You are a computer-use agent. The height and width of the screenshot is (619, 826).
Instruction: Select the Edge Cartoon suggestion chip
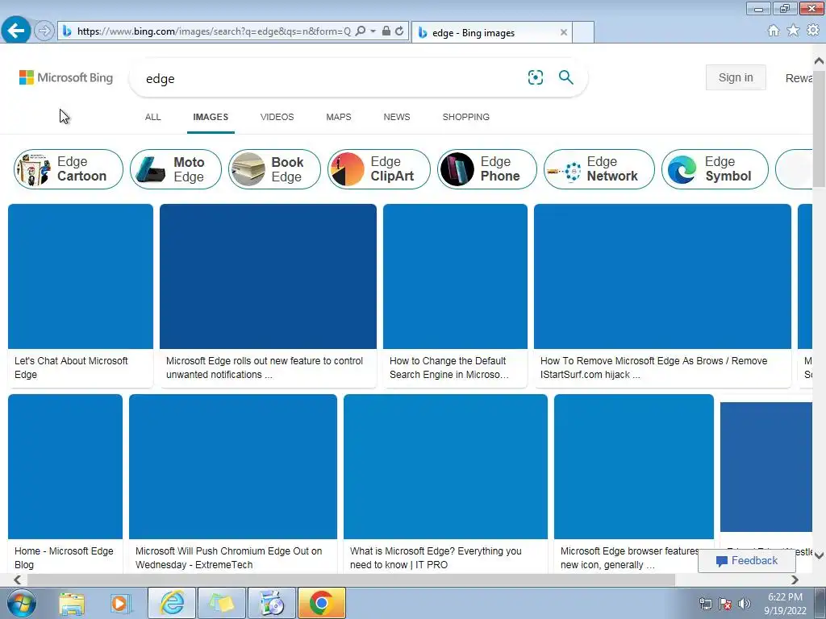pos(69,169)
